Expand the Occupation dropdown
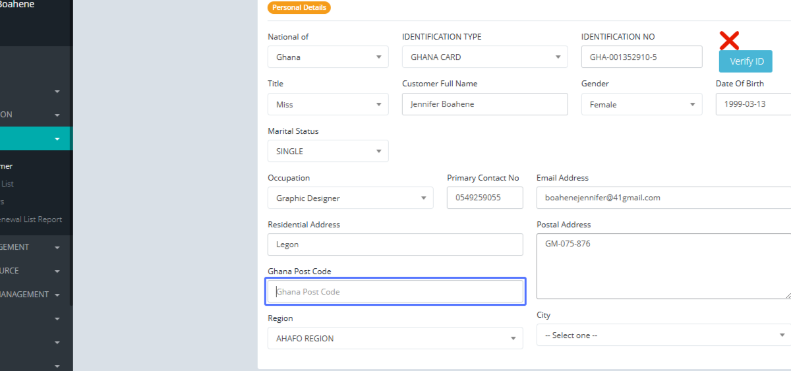The image size is (791, 371). (x=350, y=198)
